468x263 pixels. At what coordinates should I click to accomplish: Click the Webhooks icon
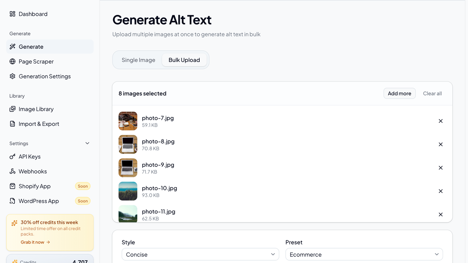(x=12, y=171)
